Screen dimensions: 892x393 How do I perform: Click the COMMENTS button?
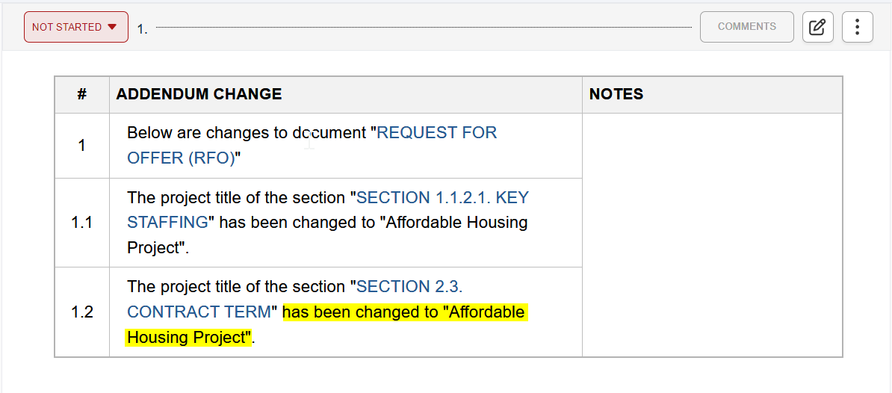point(747,27)
